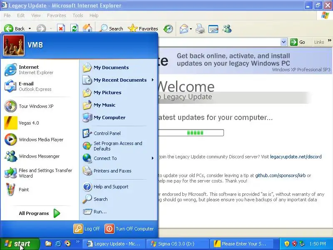
Task: Open My Computer
Action: pos(118,117)
